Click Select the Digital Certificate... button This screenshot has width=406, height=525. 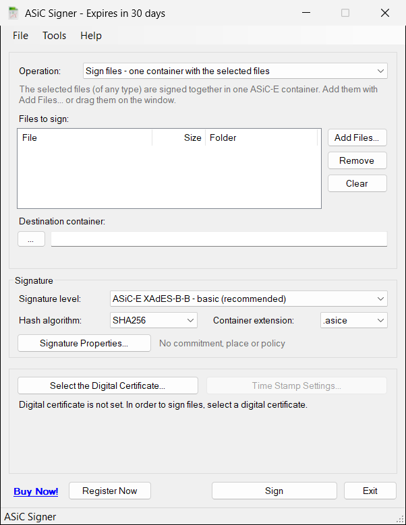(107, 385)
